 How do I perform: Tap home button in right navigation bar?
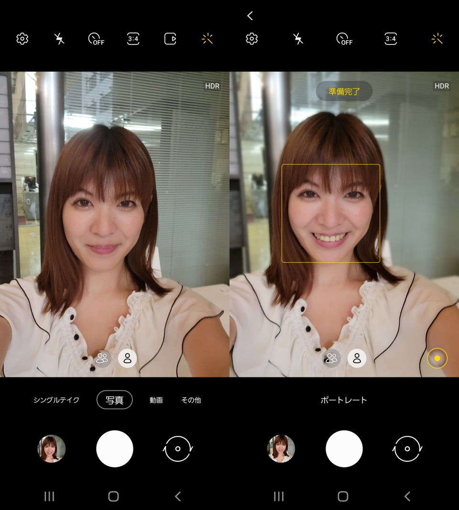[x=343, y=496]
